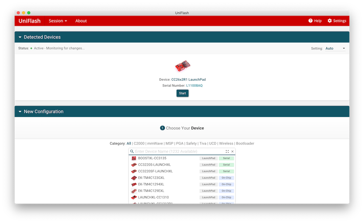Viewport: 364px width, 223px height.
Task: Click the LAUNCHXL-CC1310 board icon
Action: (x=134, y=197)
